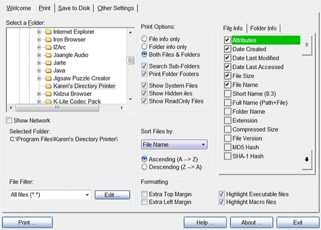Switch to the Folder Info tab
The height and width of the screenshot is (230, 321).
(263, 28)
